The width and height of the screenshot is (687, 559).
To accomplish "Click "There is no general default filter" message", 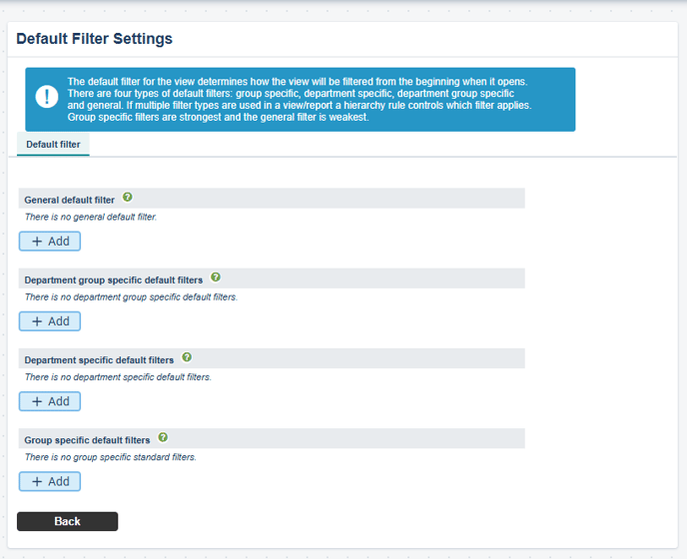I will (91, 217).
